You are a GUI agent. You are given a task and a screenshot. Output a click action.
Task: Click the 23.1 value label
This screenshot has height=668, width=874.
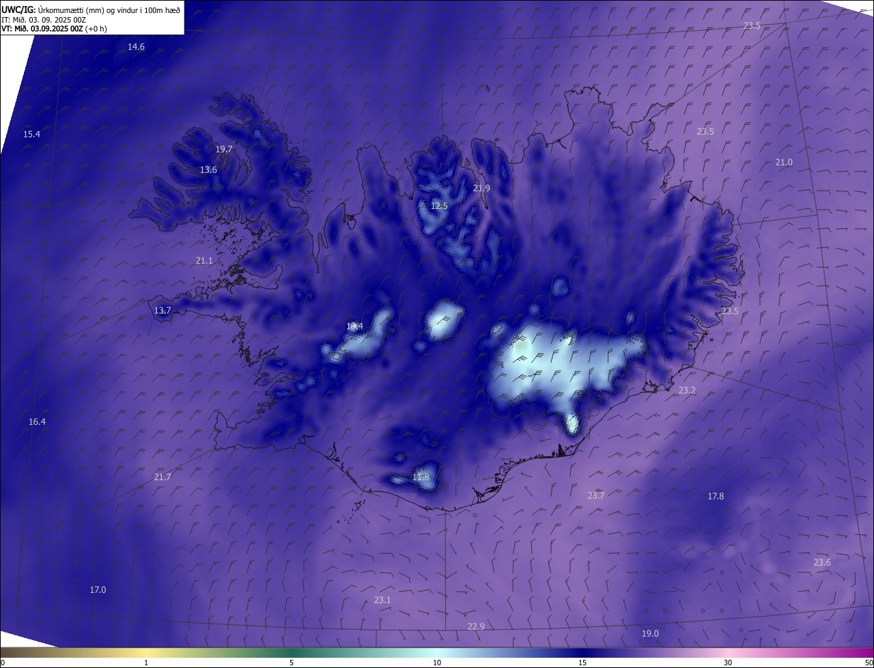pyautogui.click(x=382, y=600)
